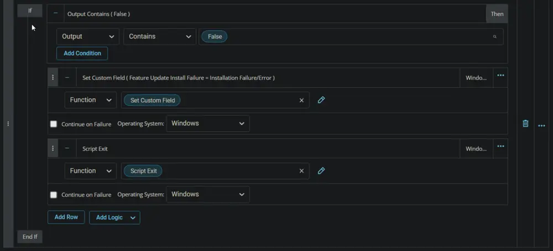The width and height of the screenshot is (553, 251).
Task: Open the Function dropdown in Script Exit row
Action: click(91, 171)
